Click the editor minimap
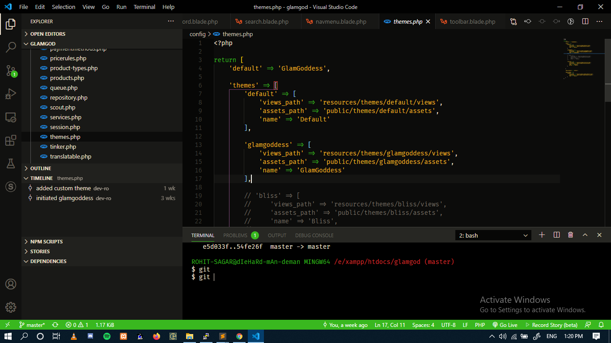 click(583, 58)
